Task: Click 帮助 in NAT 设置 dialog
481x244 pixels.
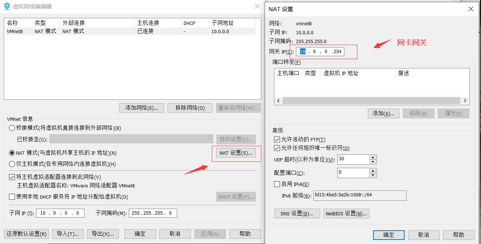Action: pyautogui.click(x=459, y=235)
